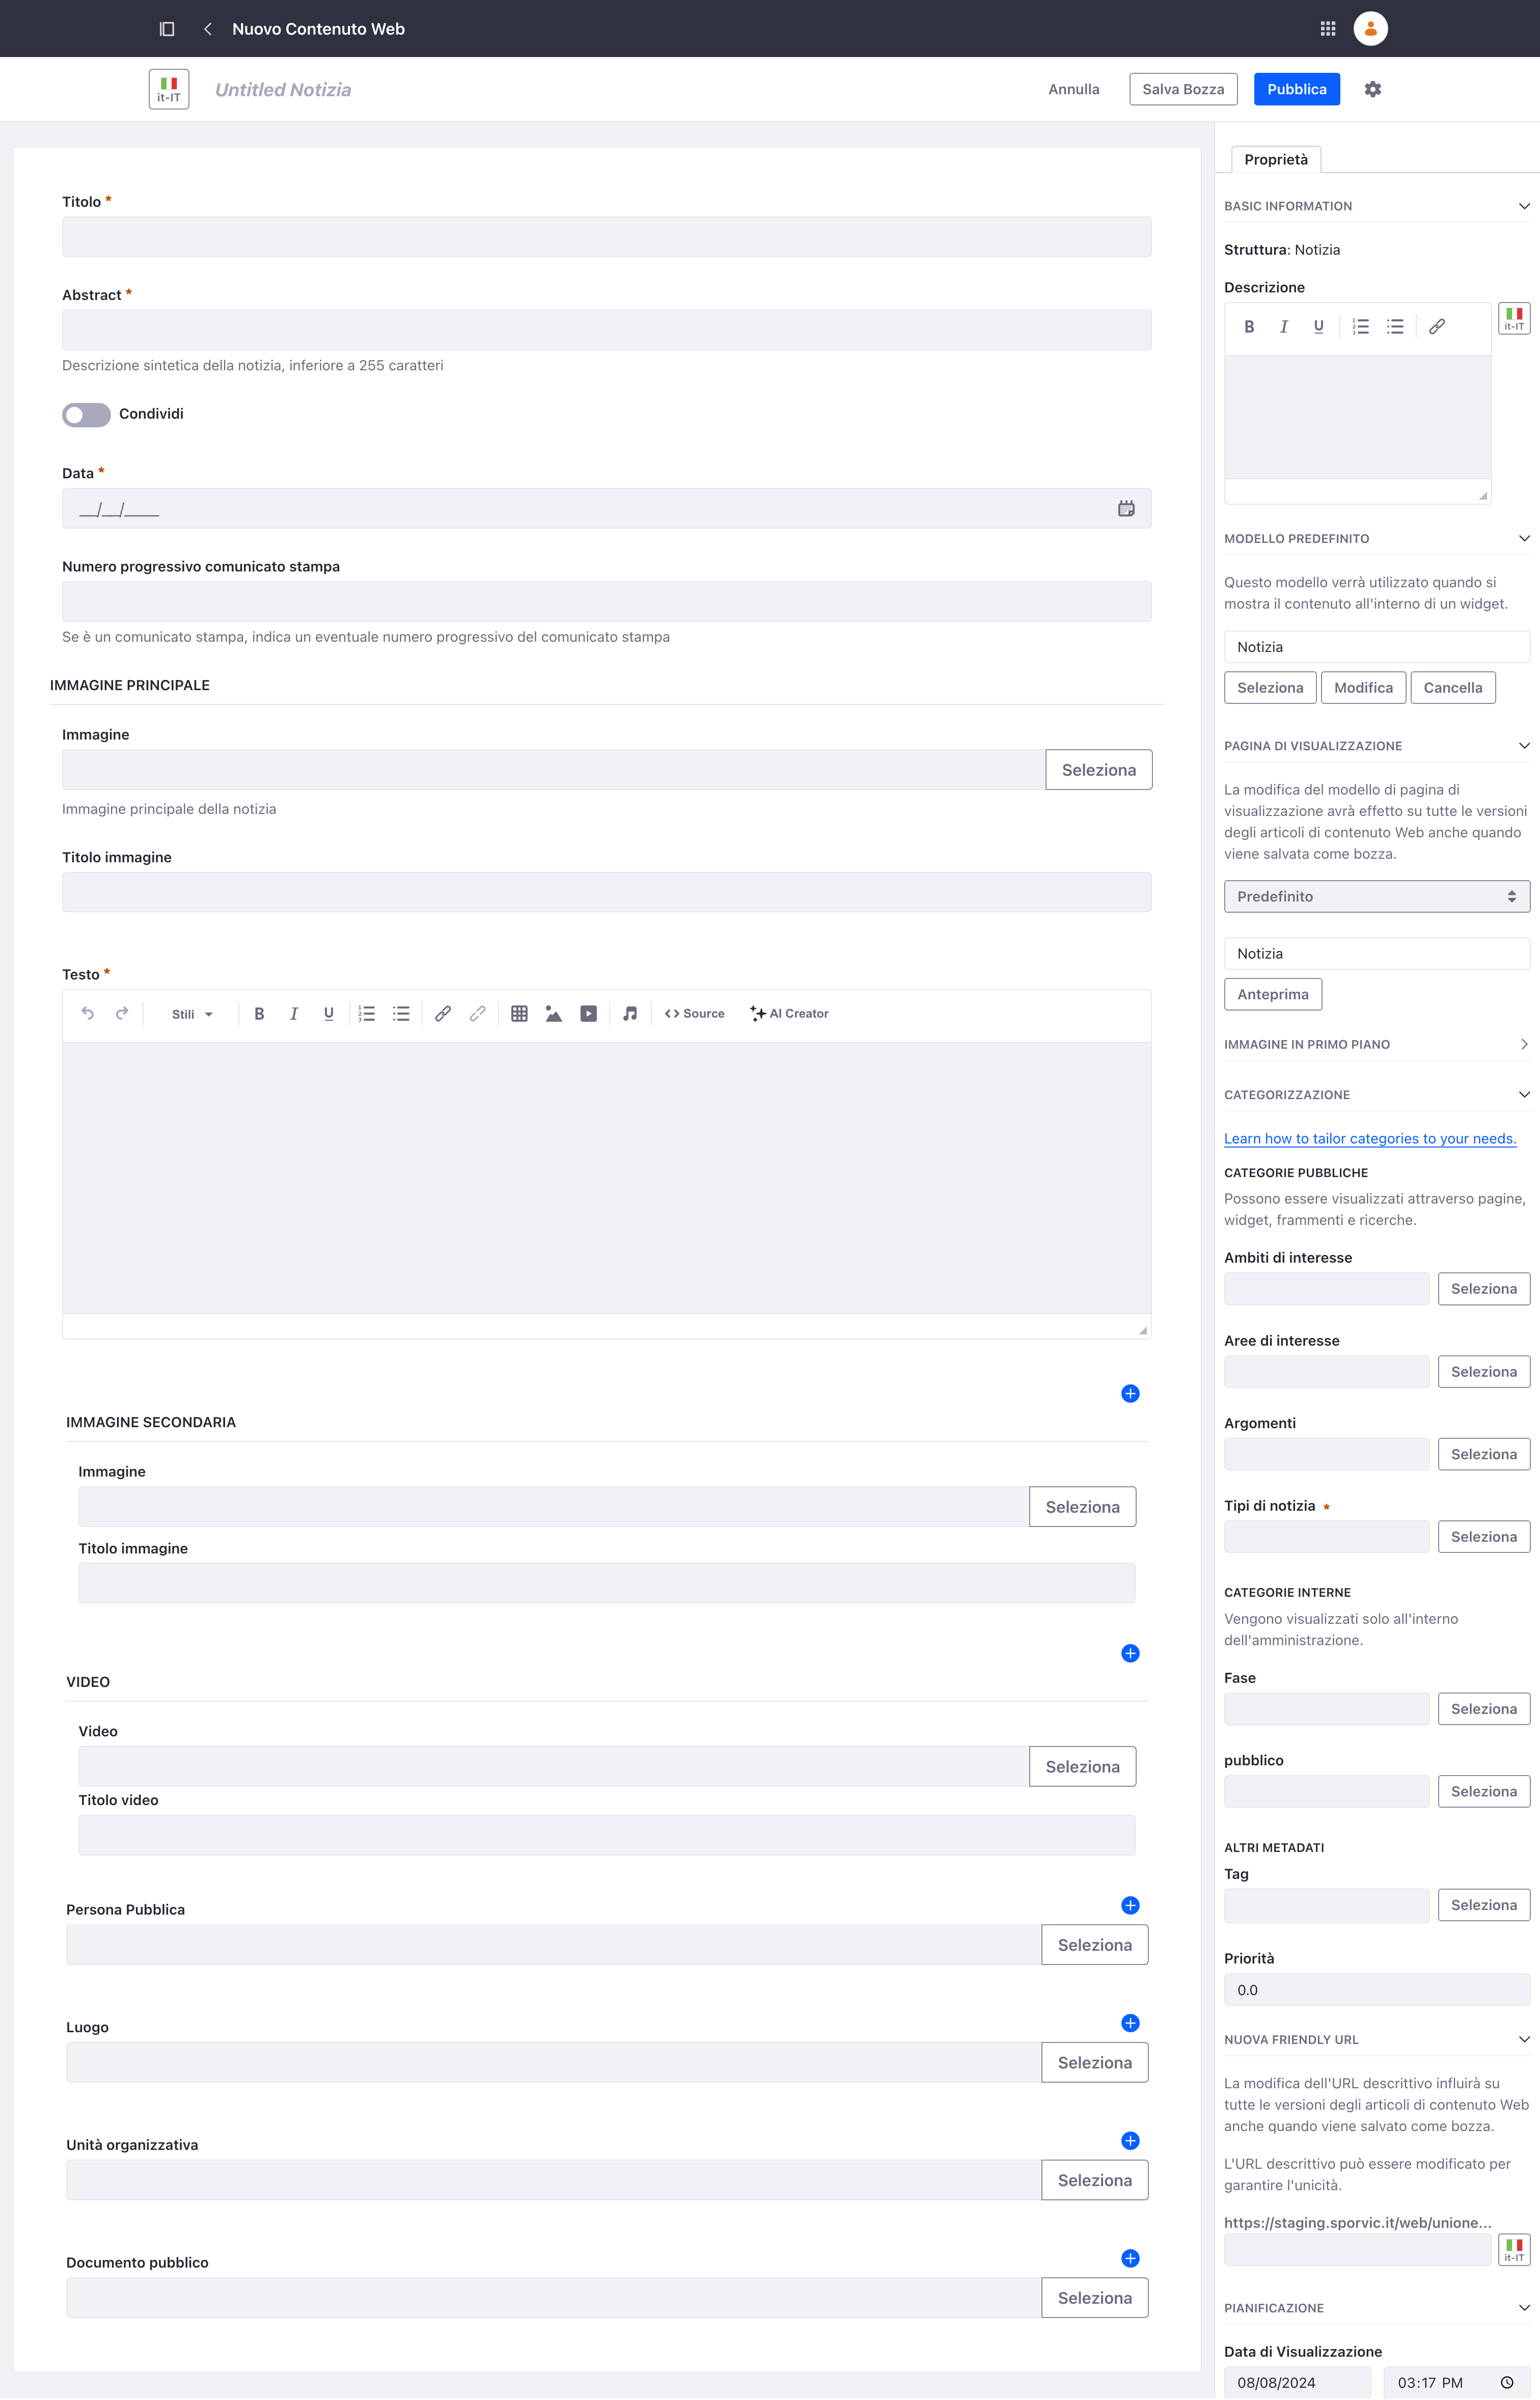Viewport: 1540px width, 2400px height.
Task: Open the Stili styles dropdown
Action: tap(192, 1014)
